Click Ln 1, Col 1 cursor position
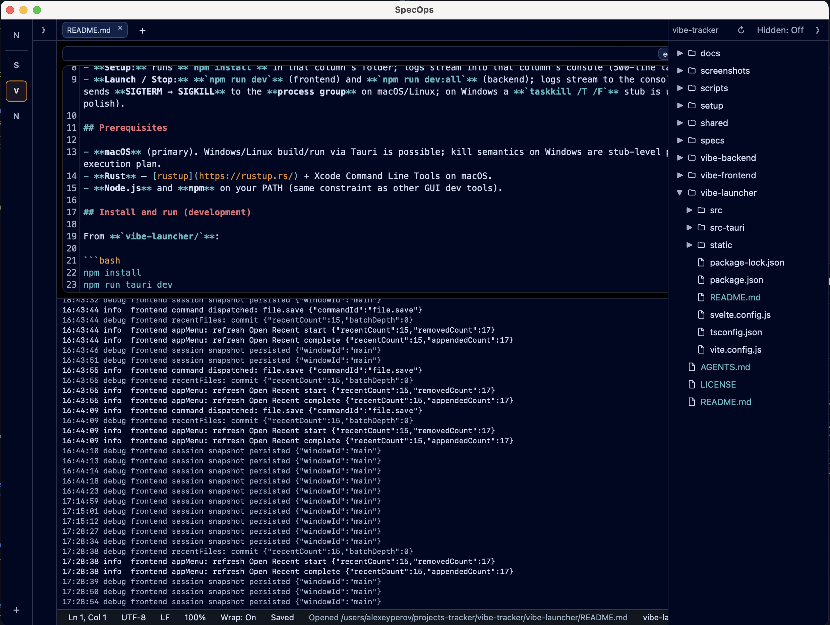This screenshot has width=830, height=625. click(87, 618)
